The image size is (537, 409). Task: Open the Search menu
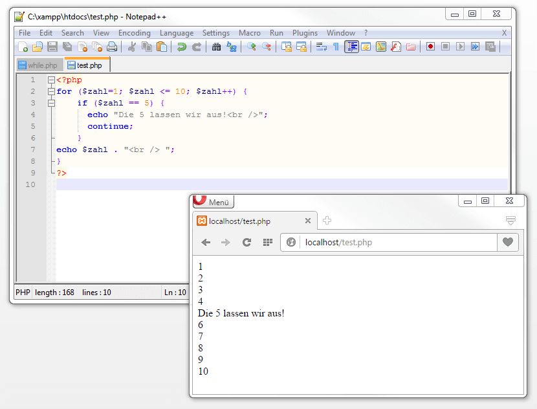click(x=72, y=33)
